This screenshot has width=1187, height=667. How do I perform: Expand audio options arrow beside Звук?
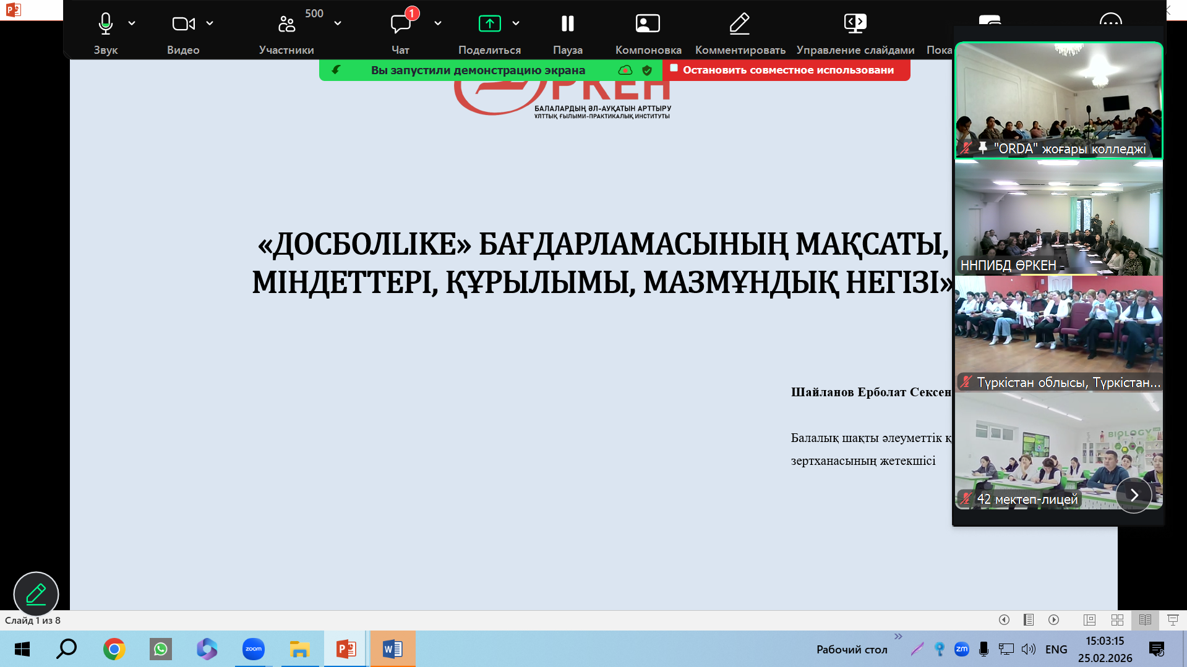point(132,23)
